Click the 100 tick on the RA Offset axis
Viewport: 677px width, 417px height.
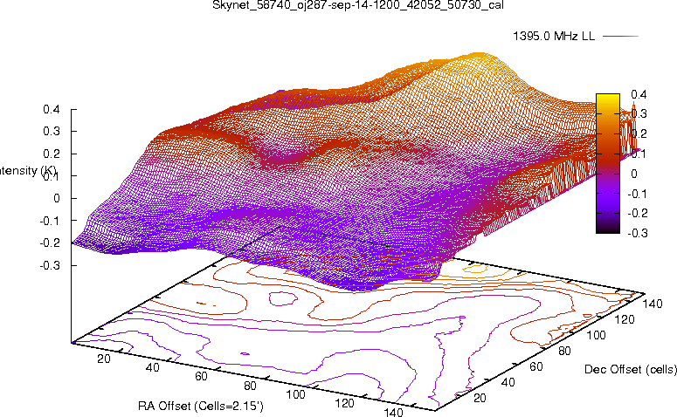tap(296, 394)
